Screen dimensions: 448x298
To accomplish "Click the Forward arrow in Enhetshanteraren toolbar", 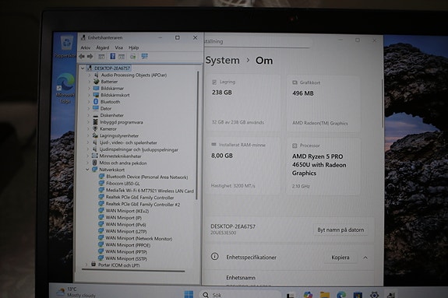I will [90, 57].
